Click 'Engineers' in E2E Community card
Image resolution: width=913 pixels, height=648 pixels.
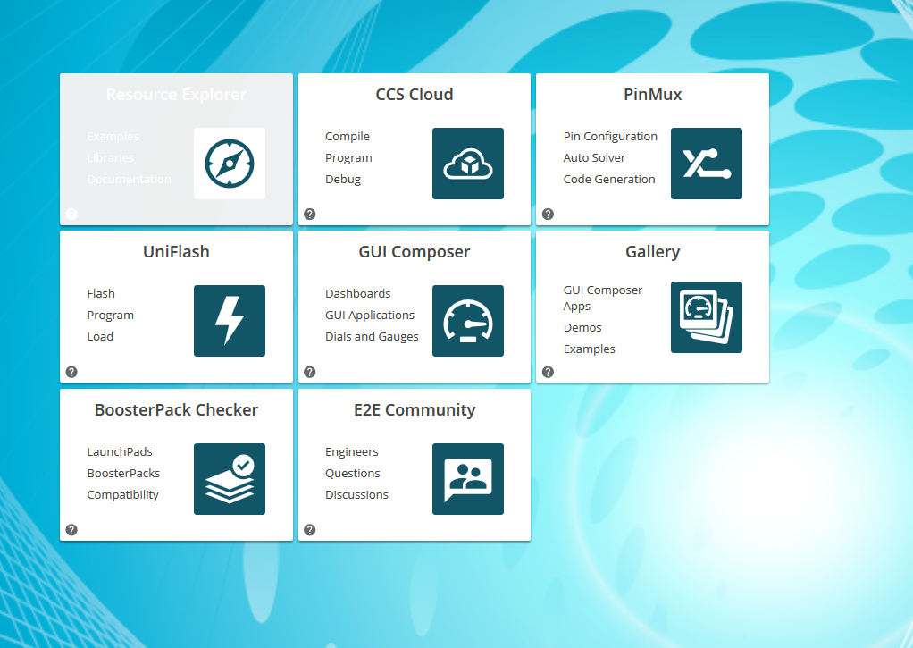point(352,451)
